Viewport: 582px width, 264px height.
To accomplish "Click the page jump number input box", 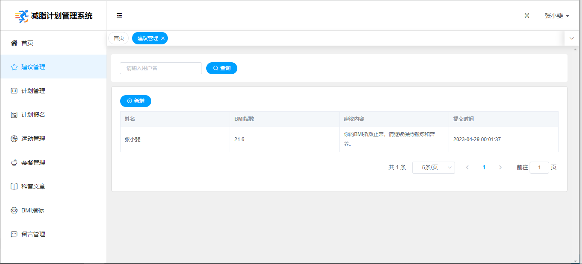I will coord(539,168).
